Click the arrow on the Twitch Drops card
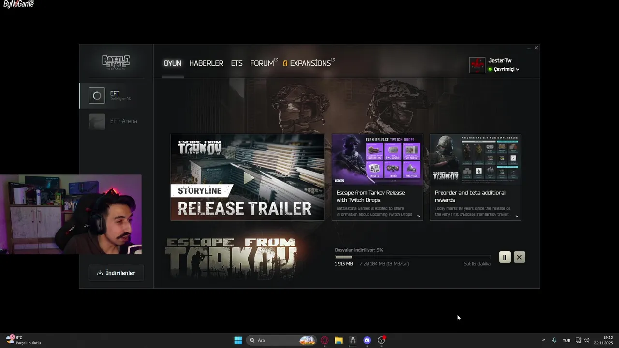This screenshot has height=348, width=619. pyautogui.click(x=418, y=216)
